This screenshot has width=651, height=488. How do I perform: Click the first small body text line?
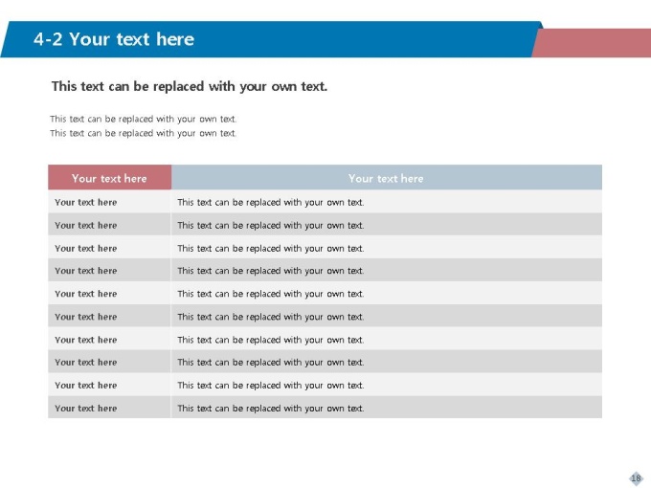coord(143,120)
